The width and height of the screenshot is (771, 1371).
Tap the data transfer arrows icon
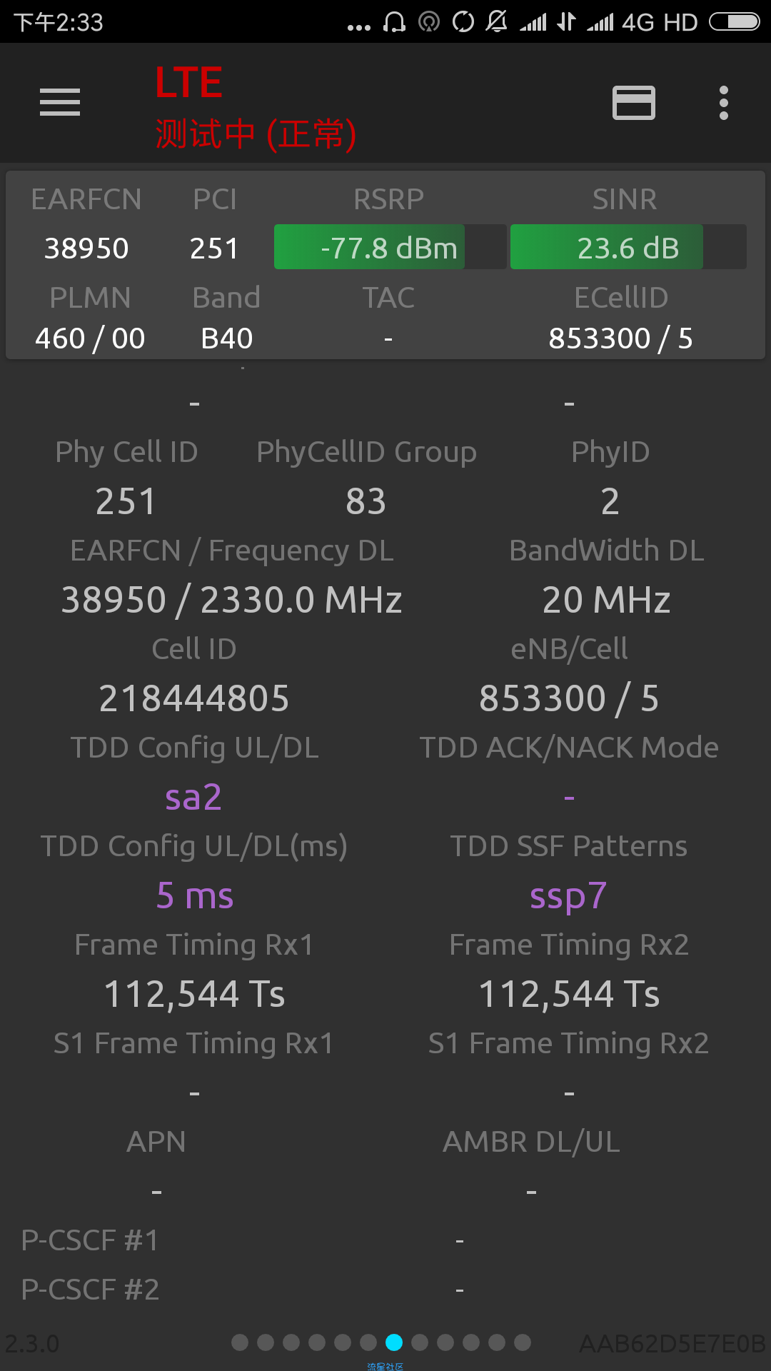click(566, 22)
